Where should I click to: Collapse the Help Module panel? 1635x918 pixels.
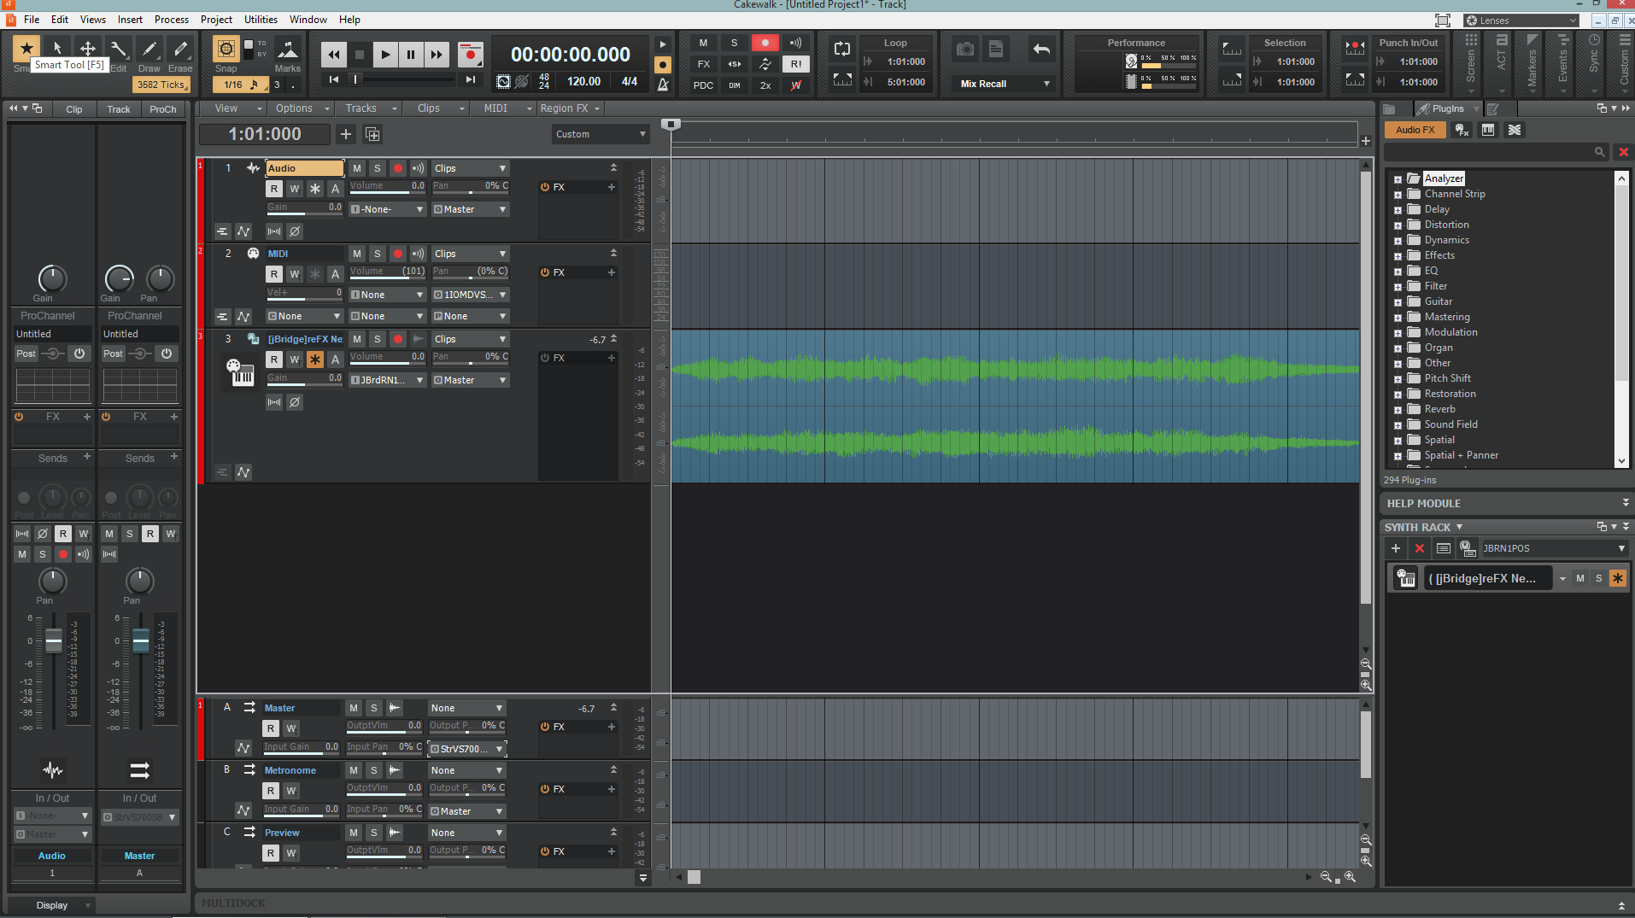1626,503
